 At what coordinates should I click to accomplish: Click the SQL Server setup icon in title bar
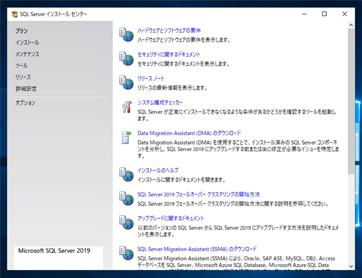tap(14, 14)
